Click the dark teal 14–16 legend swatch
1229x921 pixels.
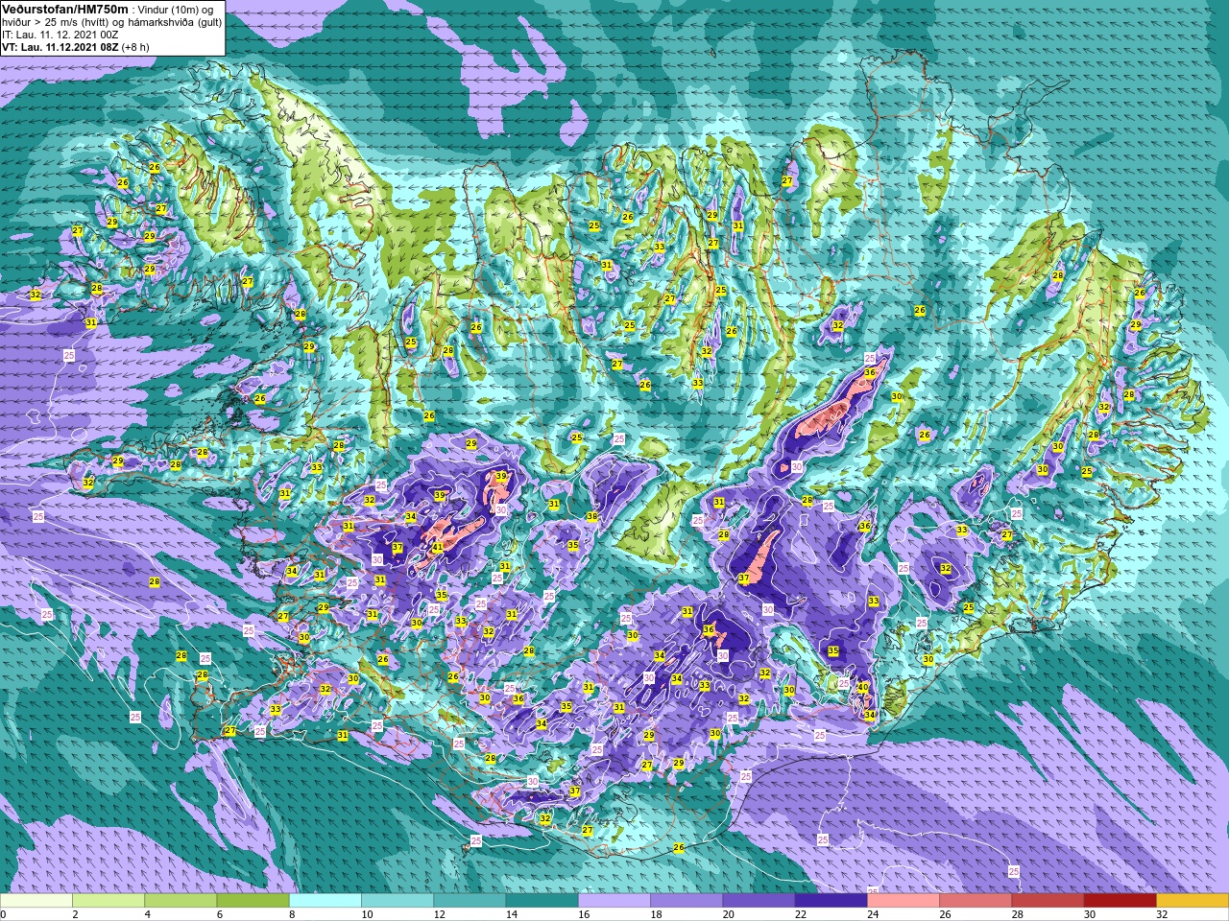point(542,901)
